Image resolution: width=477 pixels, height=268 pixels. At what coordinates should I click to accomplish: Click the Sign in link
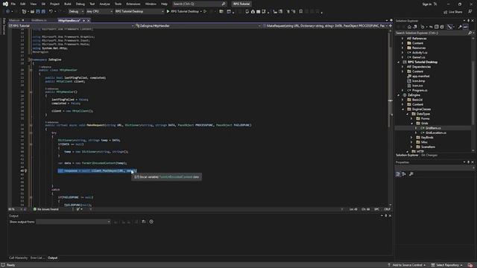[427, 4]
